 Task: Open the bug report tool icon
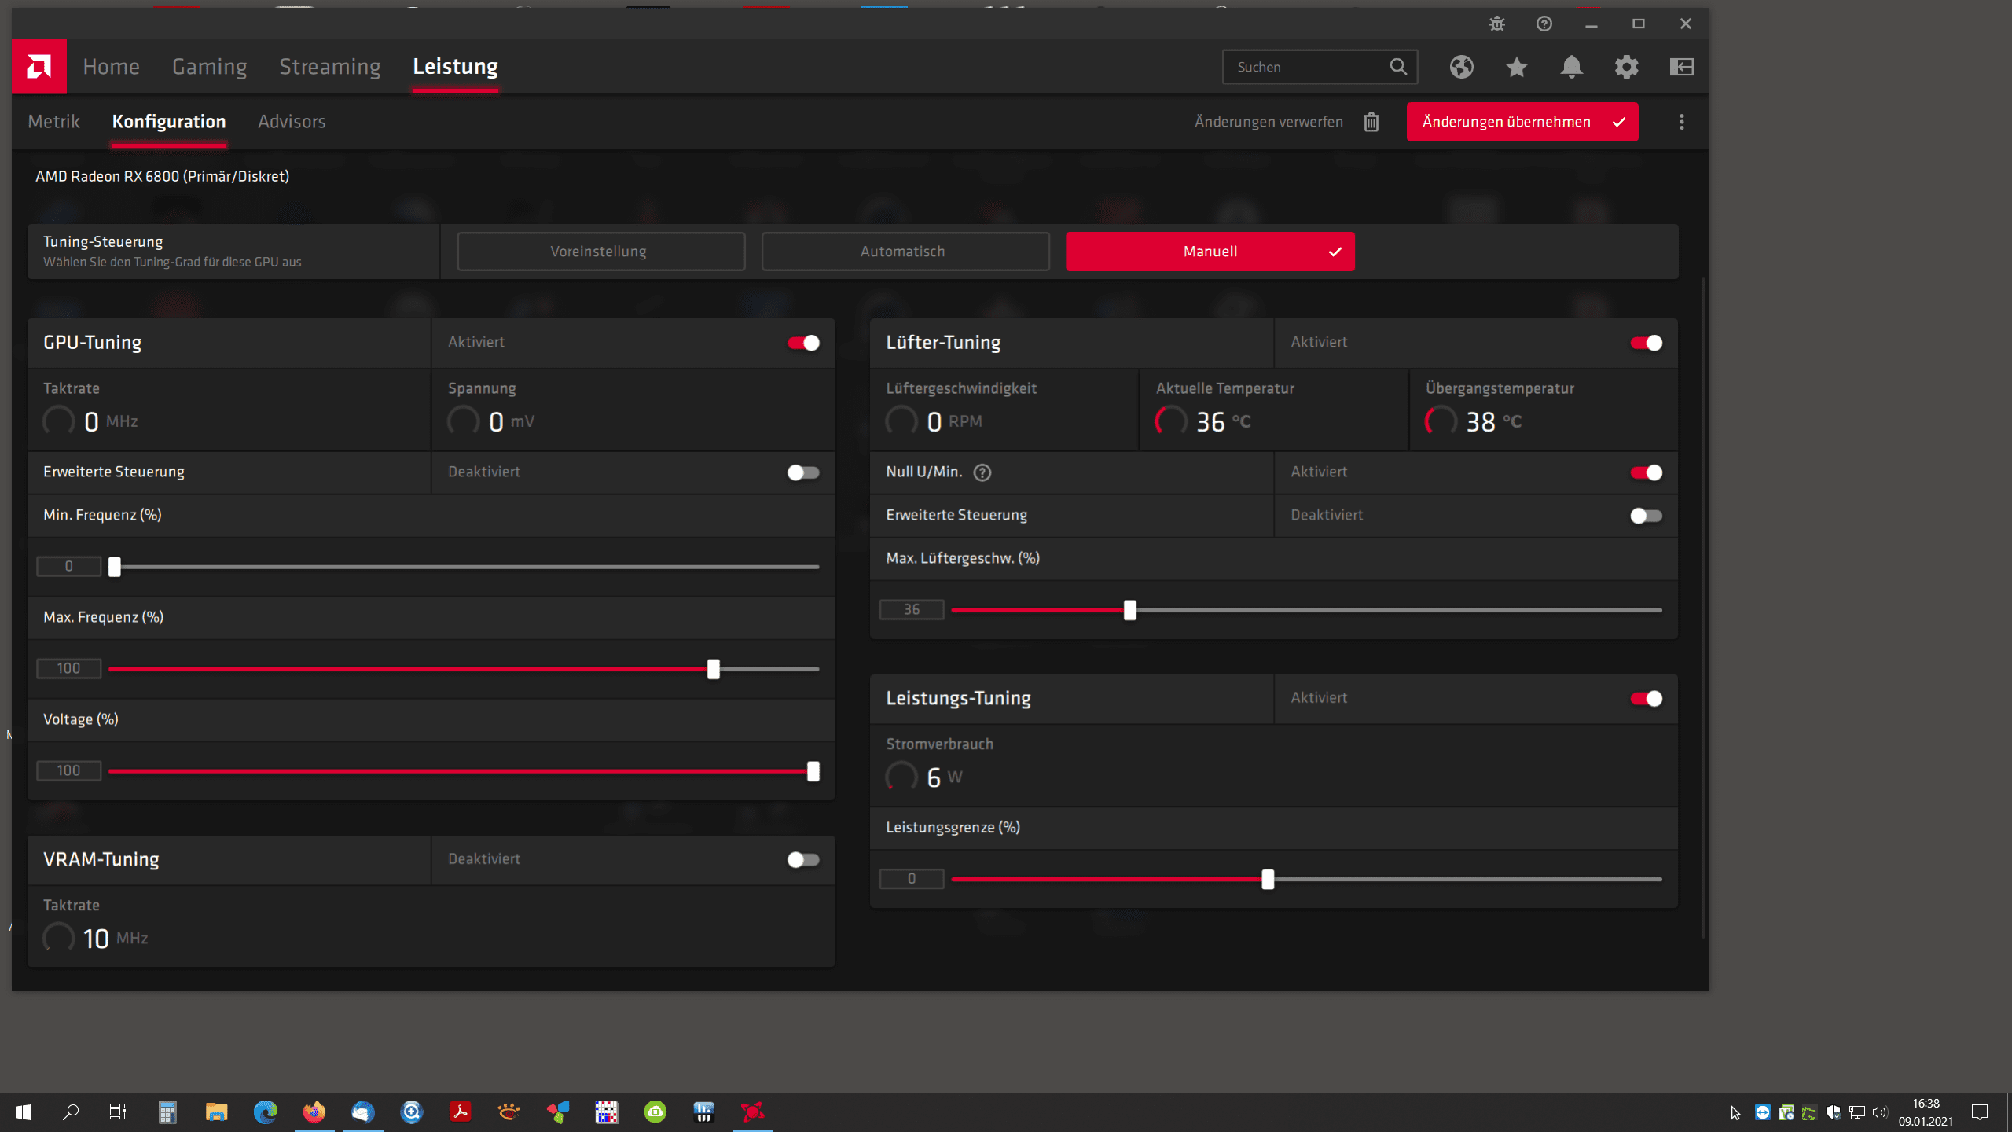pos(1497,24)
